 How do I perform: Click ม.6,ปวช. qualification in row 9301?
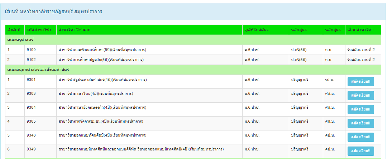click(x=252, y=80)
